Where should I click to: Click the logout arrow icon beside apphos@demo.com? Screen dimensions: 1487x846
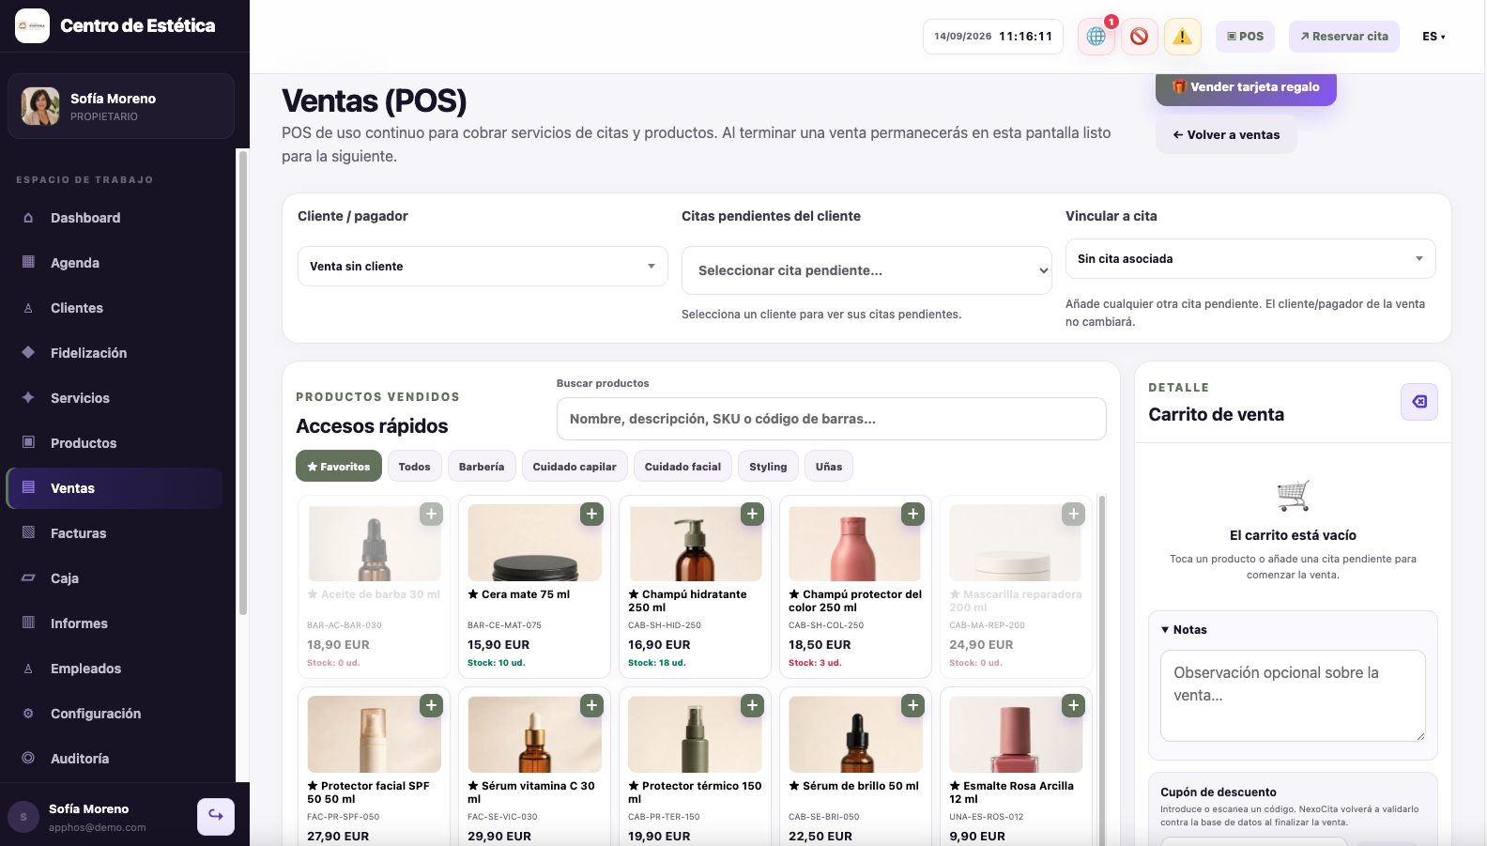pyautogui.click(x=216, y=816)
